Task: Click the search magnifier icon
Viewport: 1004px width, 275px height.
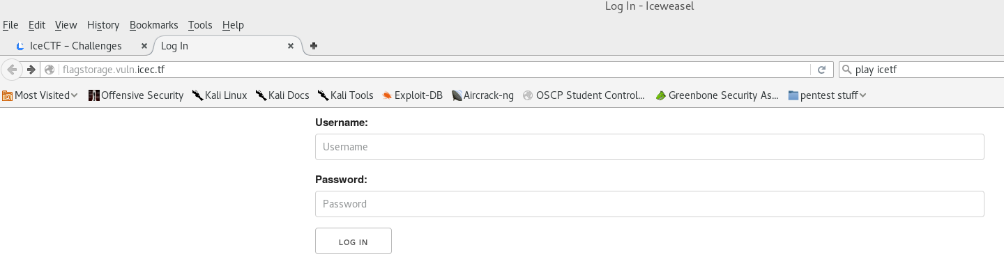Action: [x=847, y=70]
